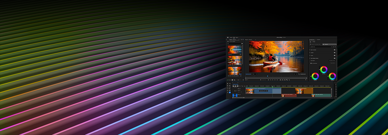Enable the Face Detection checkbox
This screenshot has height=135, width=388.
[311, 63]
